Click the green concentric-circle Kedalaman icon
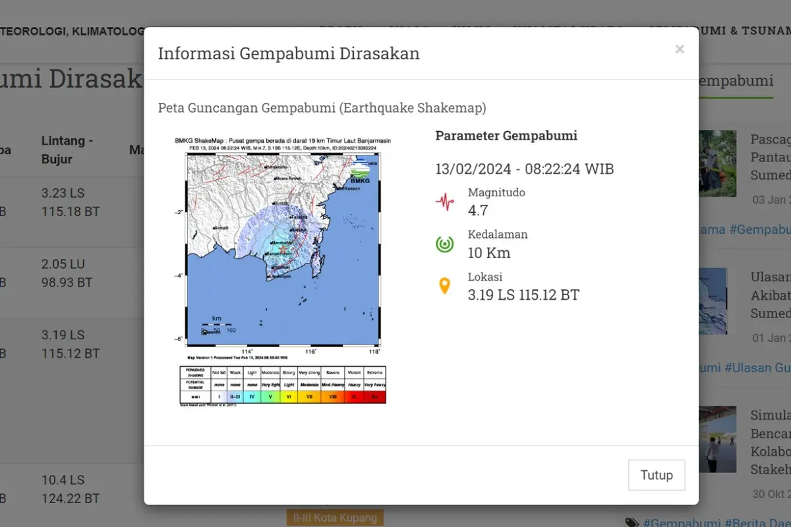Viewport: 791px width, 527px height. (x=445, y=244)
